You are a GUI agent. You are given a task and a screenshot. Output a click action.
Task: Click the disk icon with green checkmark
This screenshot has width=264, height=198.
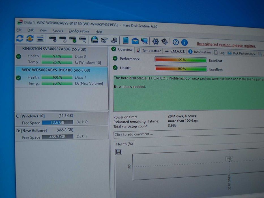[x=73, y=40]
